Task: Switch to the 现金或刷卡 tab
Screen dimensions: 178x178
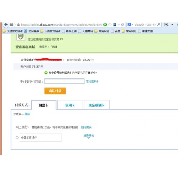Action: point(96,105)
